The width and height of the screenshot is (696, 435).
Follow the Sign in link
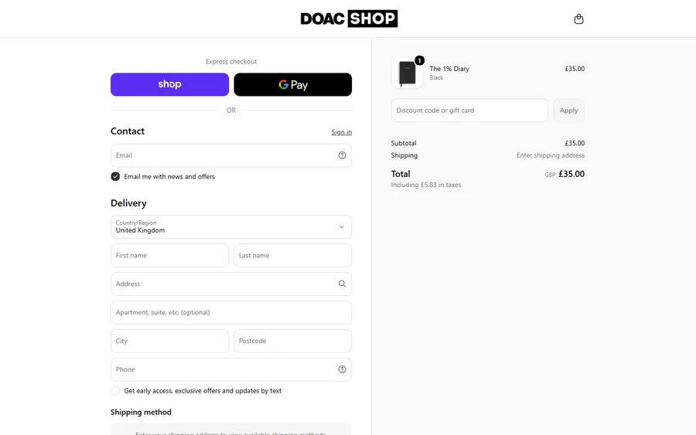click(341, 132)
